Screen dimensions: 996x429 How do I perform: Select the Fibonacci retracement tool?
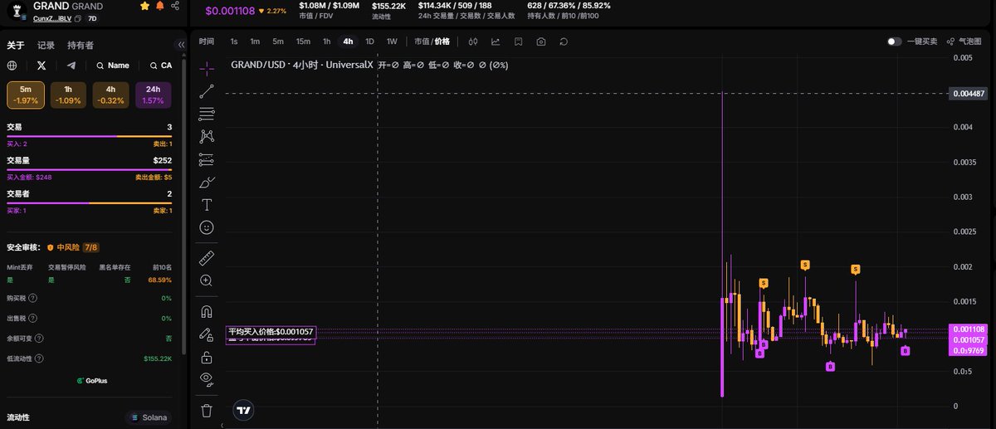click(207, 114)
